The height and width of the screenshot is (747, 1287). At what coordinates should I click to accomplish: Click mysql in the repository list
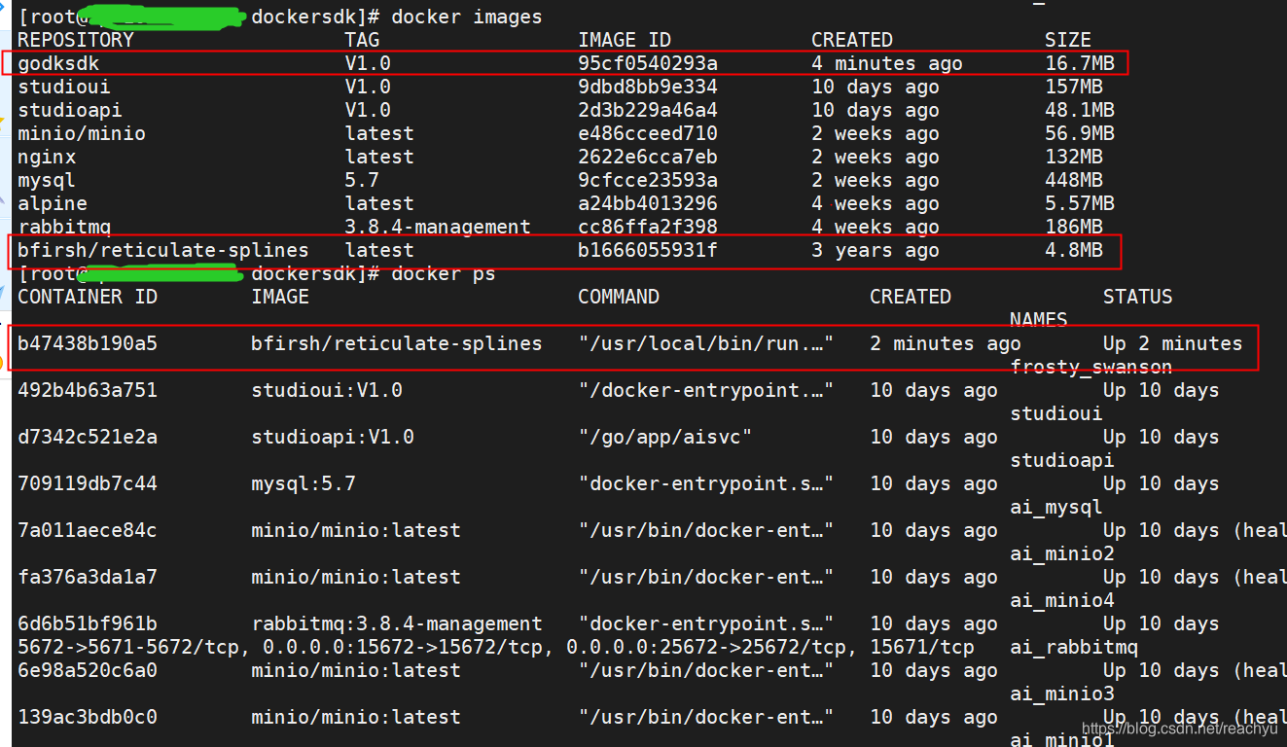47,180
